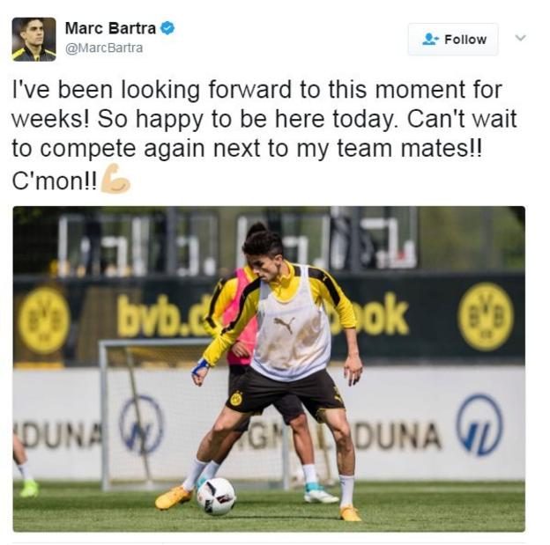This screenshot has width=550, height=545.
Task: Click the blue Iduna logo behind goal net
Action: click(141, 424)
